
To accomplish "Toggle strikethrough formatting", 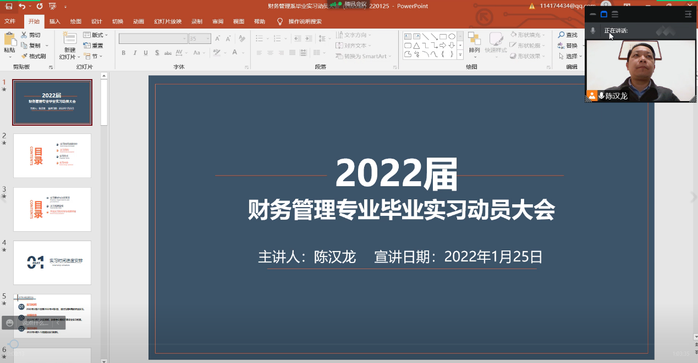I will [x=168, y=53].
